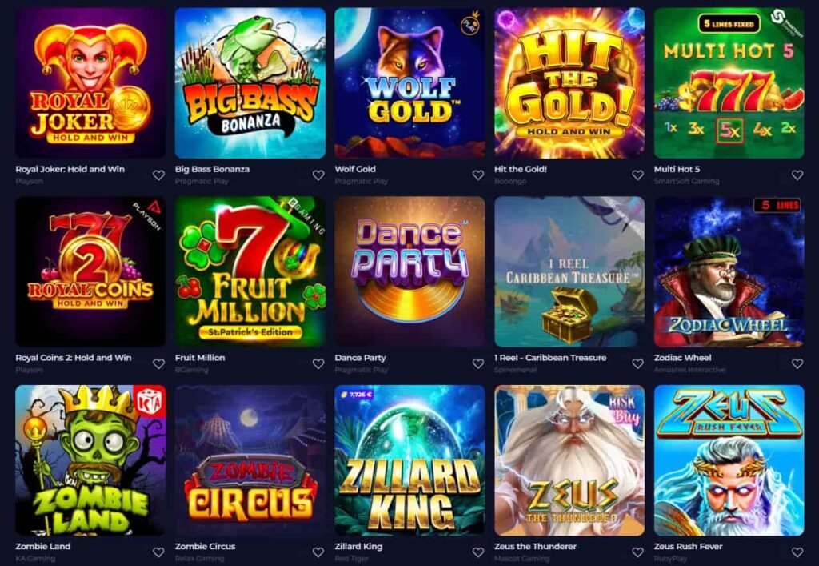This screenshot has width=819, height=566.
Task: Click Playson provider under Royal Joker
Action: pos(30,182)
